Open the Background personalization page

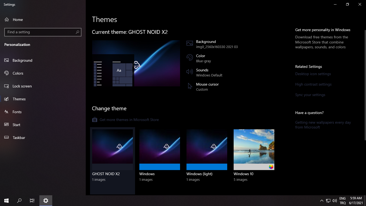(x=43, y=60)
